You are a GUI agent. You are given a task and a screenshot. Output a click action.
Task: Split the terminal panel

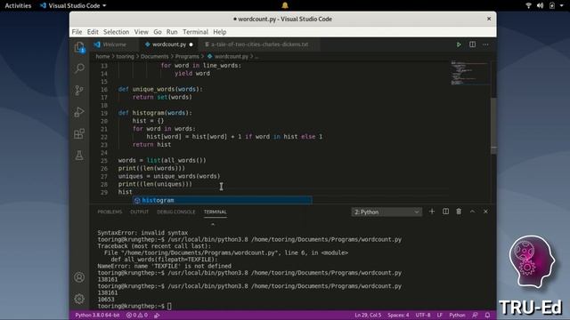point(445,212)
